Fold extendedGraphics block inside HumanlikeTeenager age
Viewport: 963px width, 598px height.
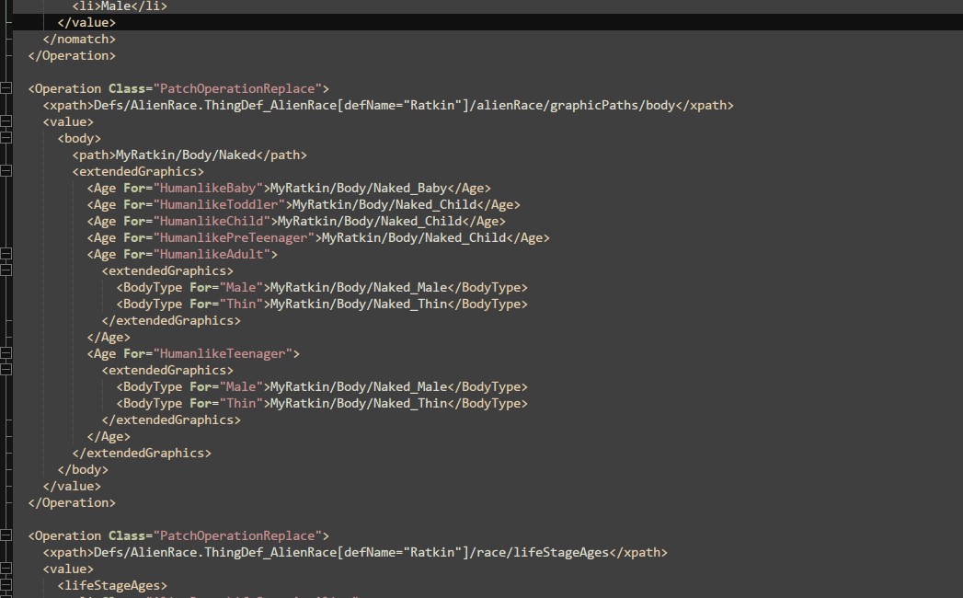(6, 371)
